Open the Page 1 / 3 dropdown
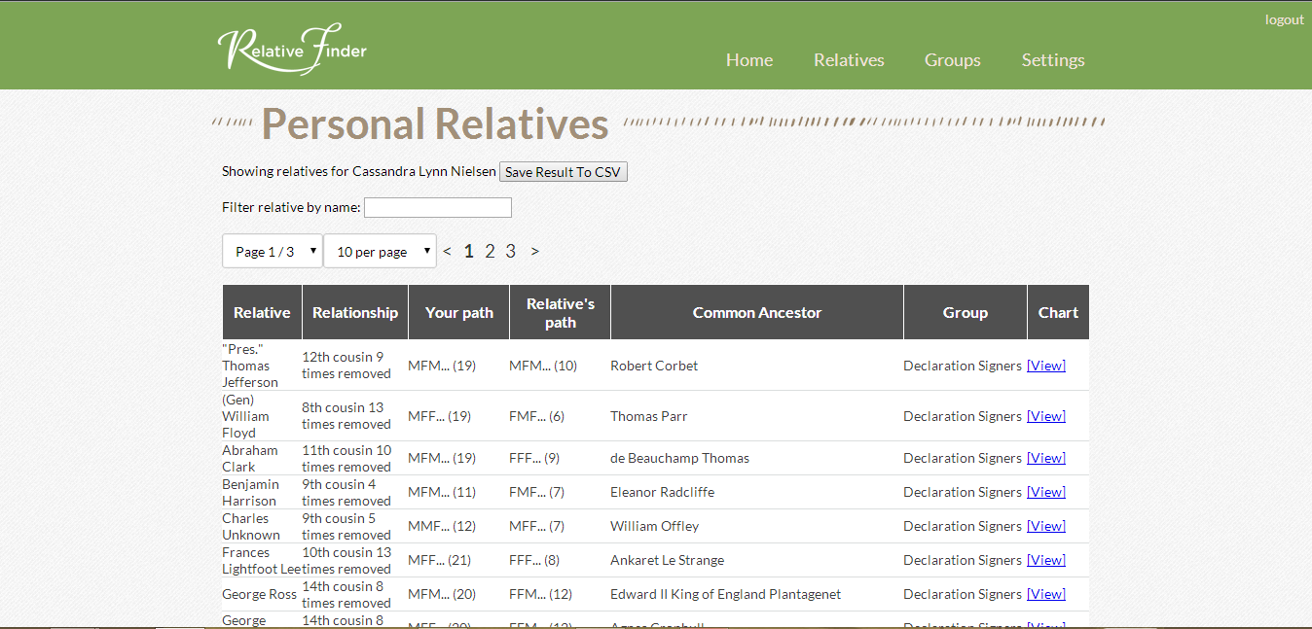The image size is (1312, 629). 272,250
